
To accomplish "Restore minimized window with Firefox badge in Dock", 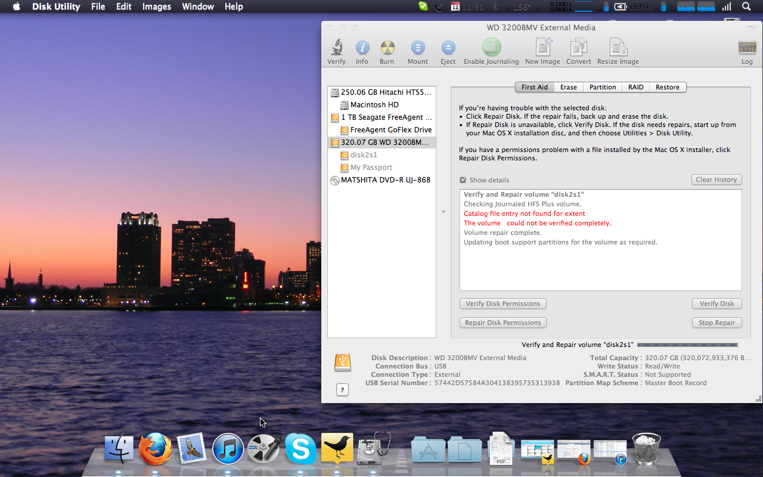I will [573, 451].
